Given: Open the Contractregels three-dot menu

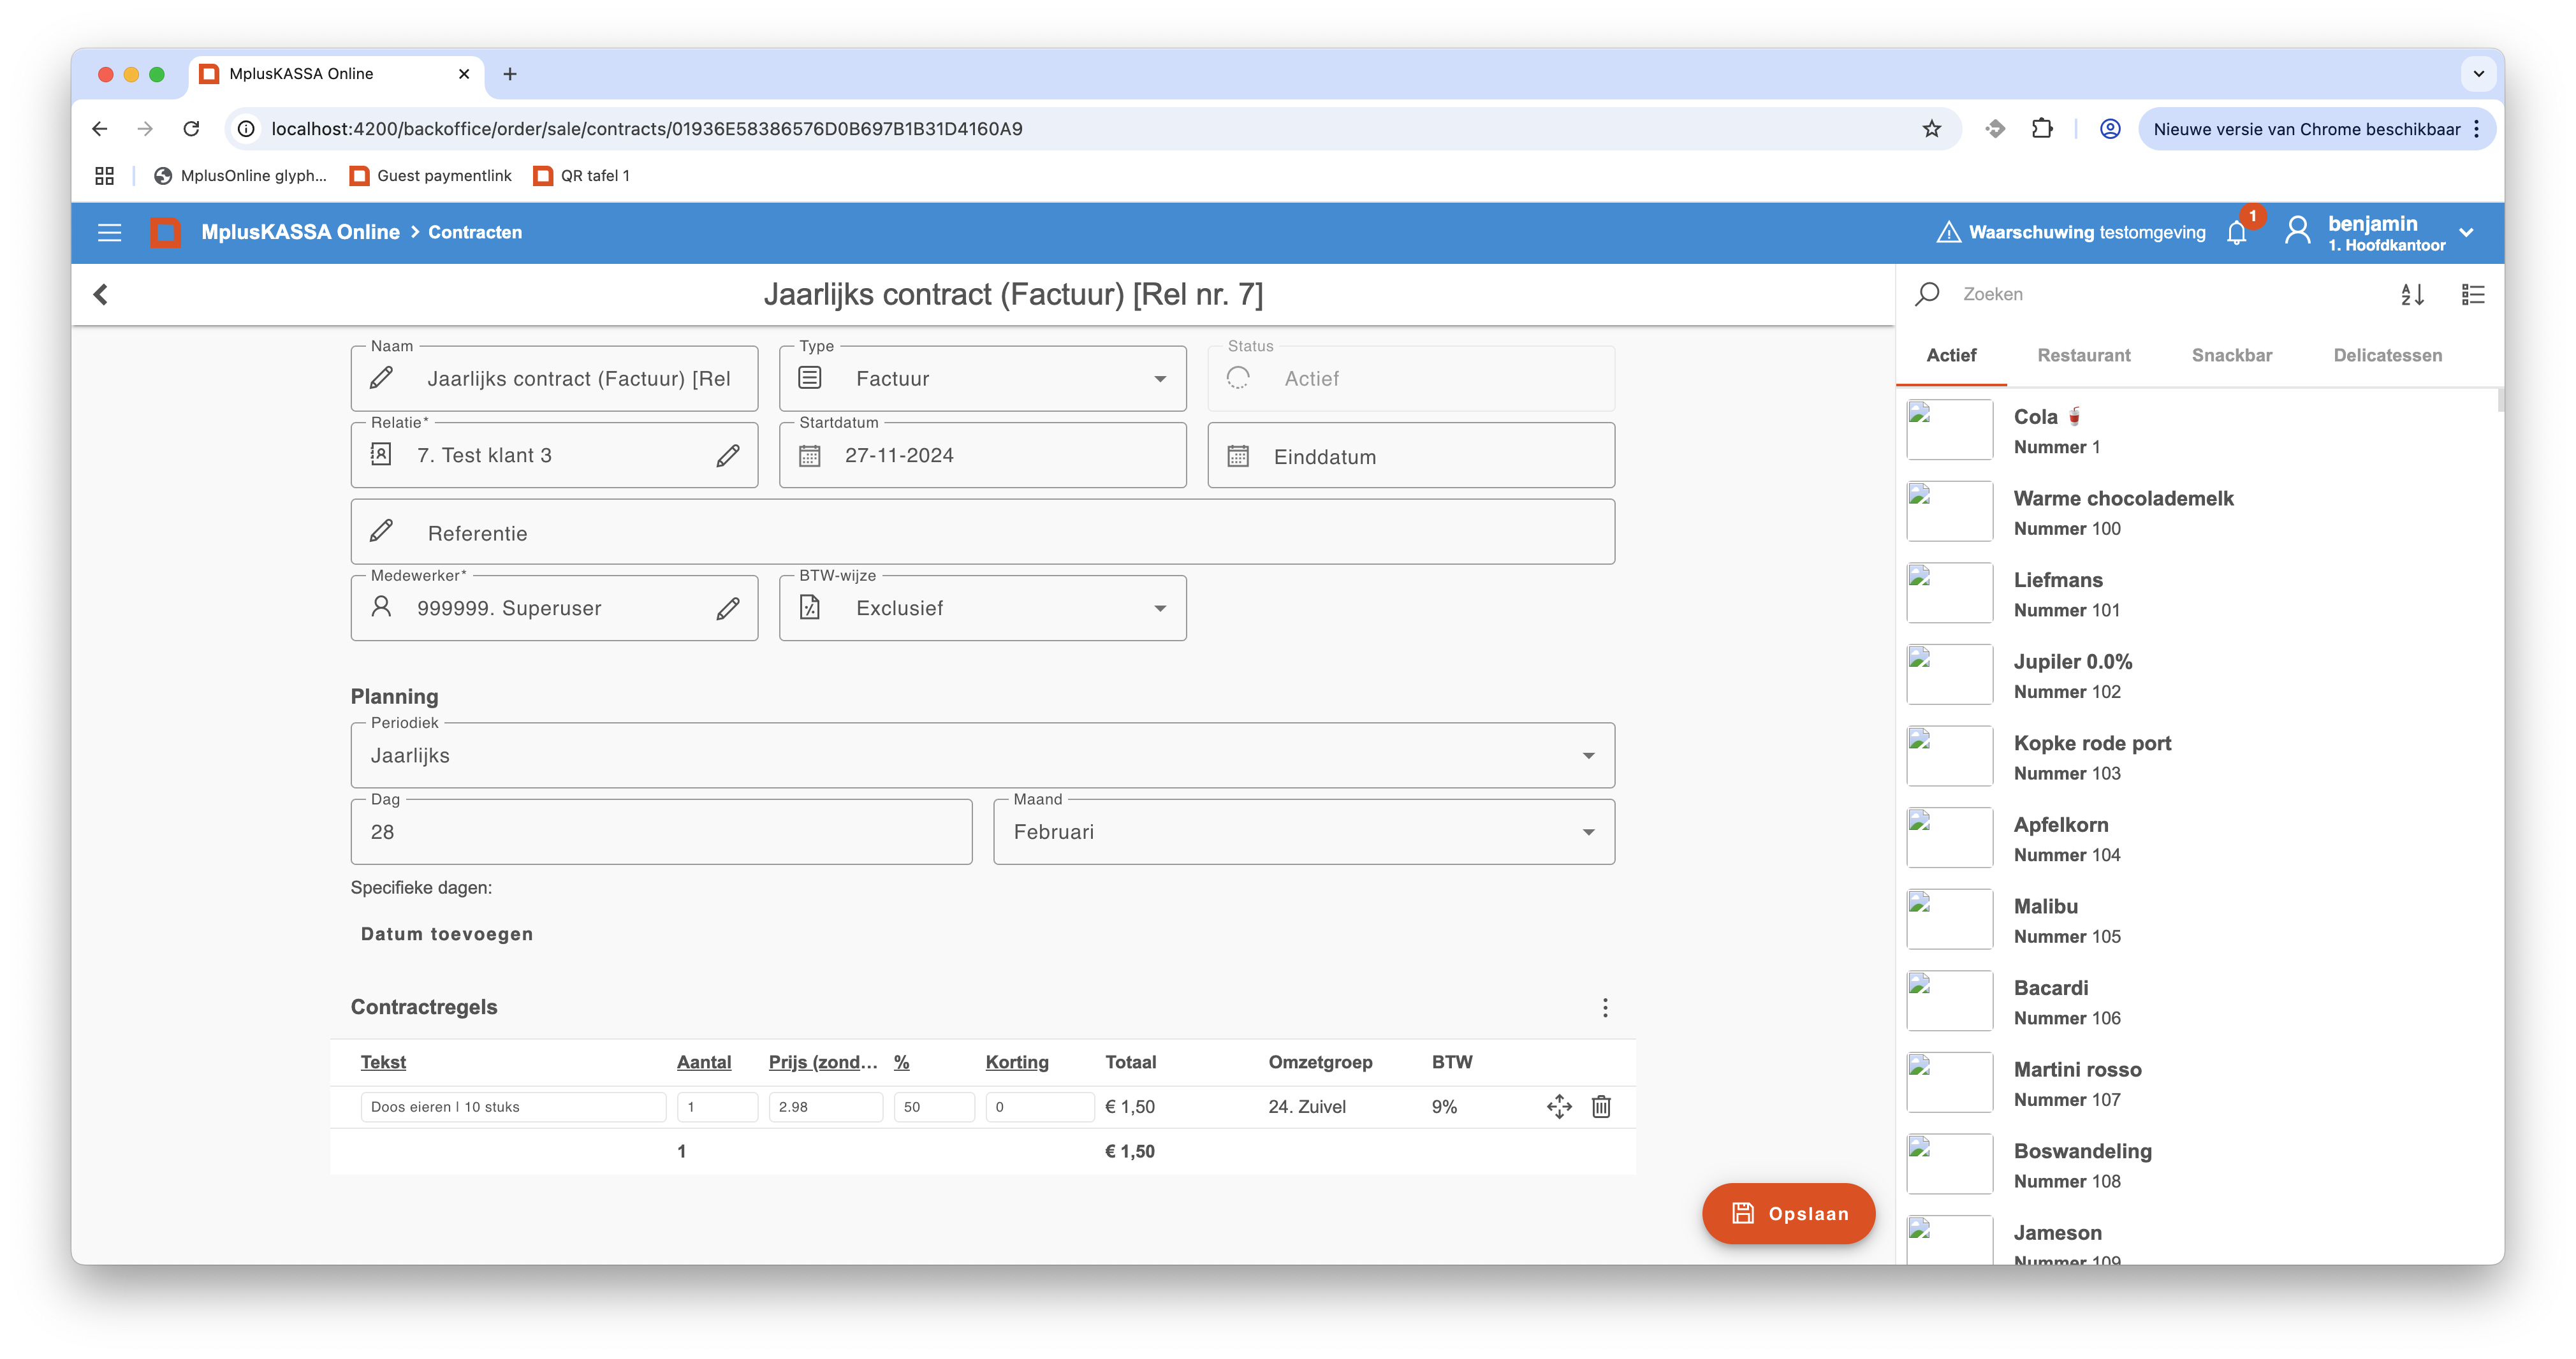Looking at the screenshot, I should tap(1605, 1008).
